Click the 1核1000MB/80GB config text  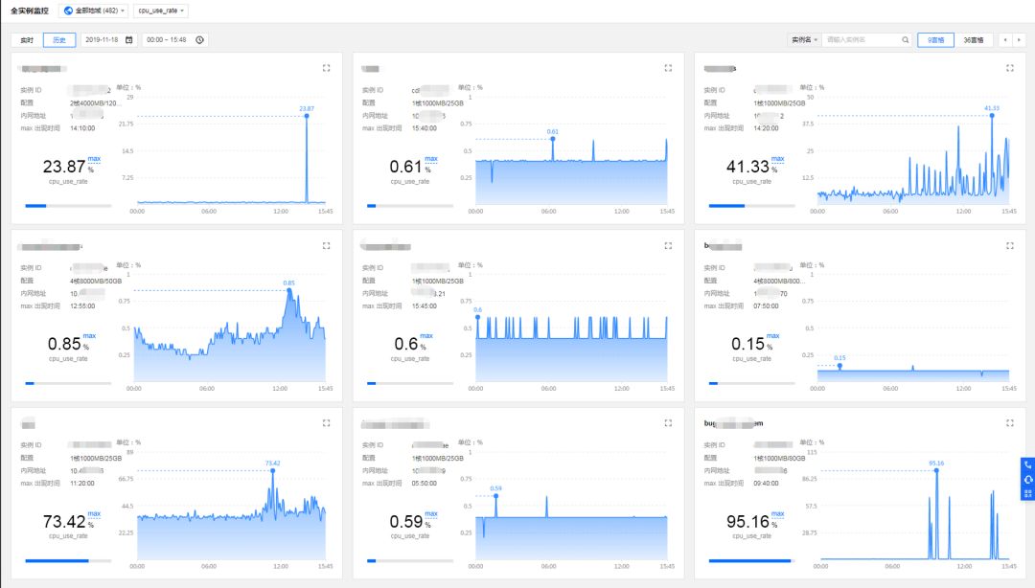779,458
